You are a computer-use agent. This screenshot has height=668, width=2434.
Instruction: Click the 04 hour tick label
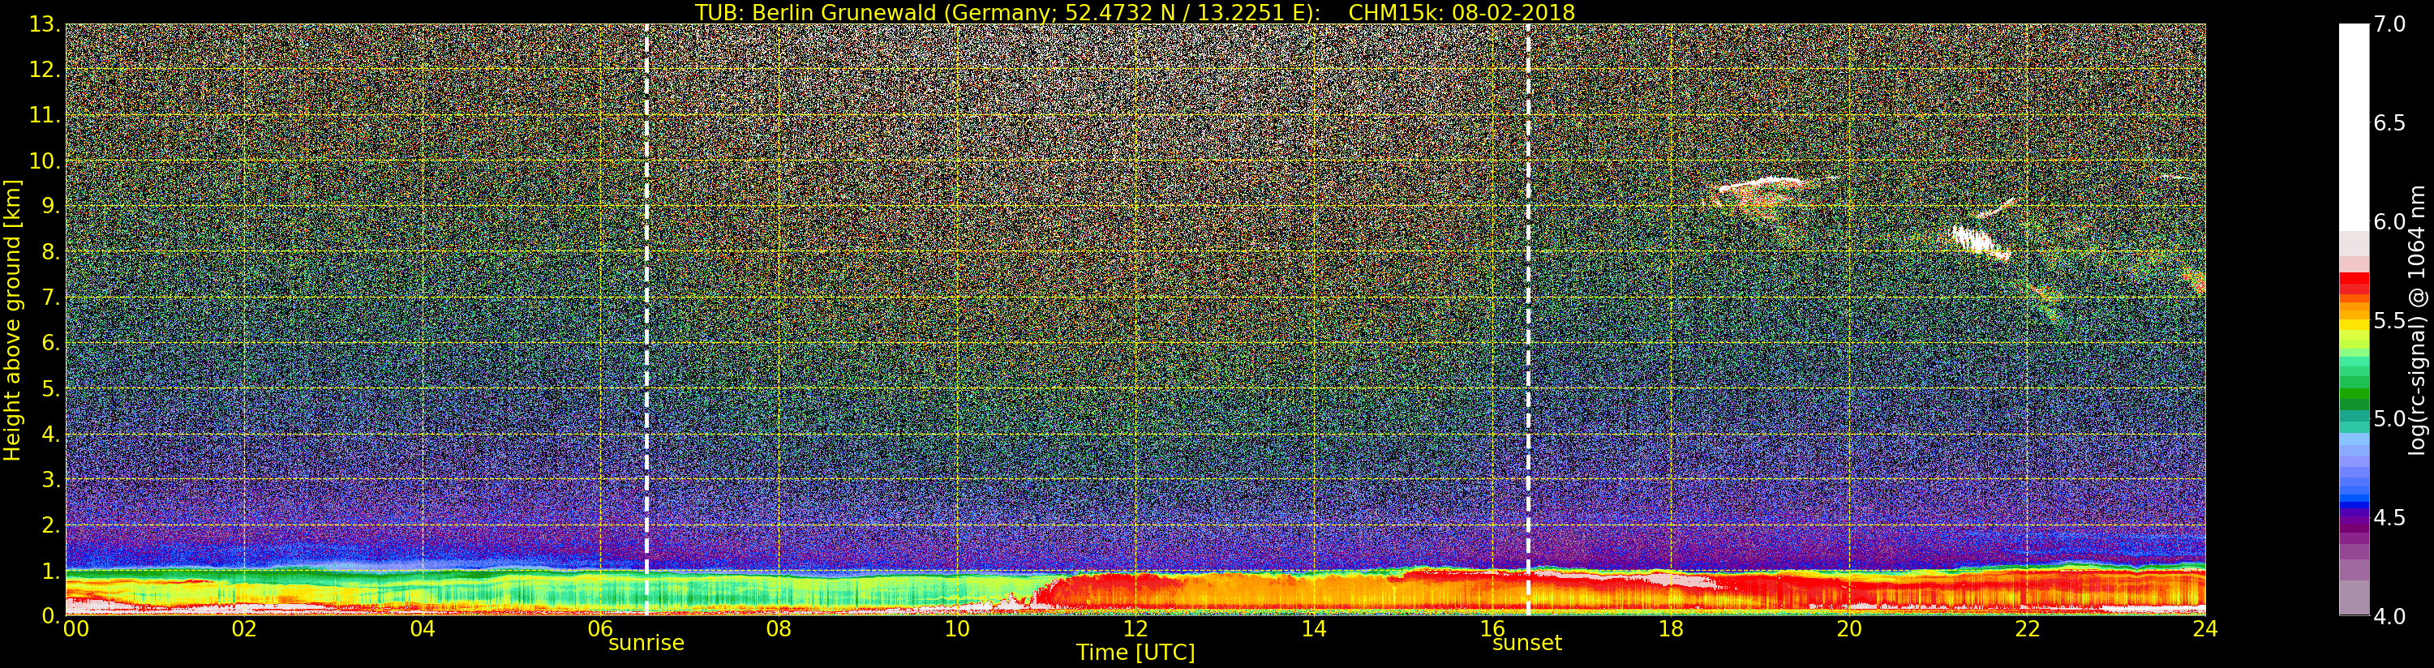click(x=423, y=629)
